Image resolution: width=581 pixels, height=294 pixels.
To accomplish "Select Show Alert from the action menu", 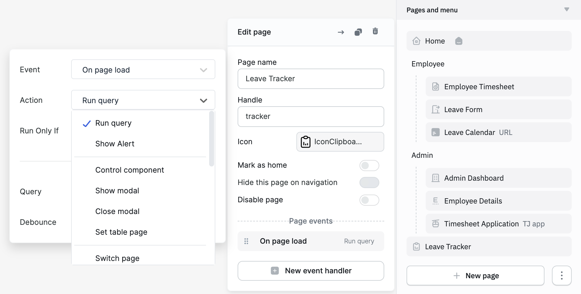I will 115,143.
